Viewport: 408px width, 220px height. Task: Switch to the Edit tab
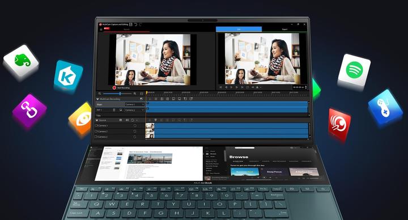(239, 29)
